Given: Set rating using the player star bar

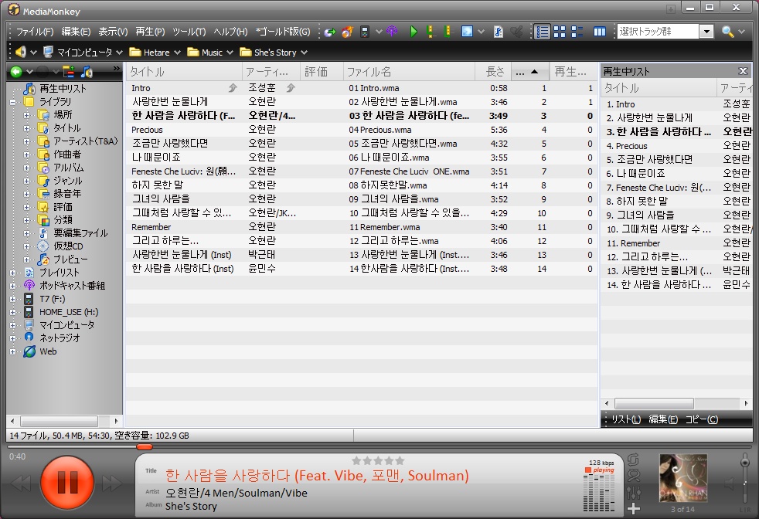Looking at the screenshot, I should (378, 461).
